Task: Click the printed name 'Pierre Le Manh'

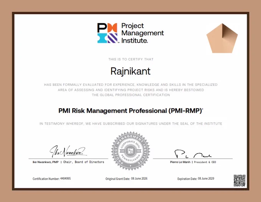Action: (x=180, y=162)
